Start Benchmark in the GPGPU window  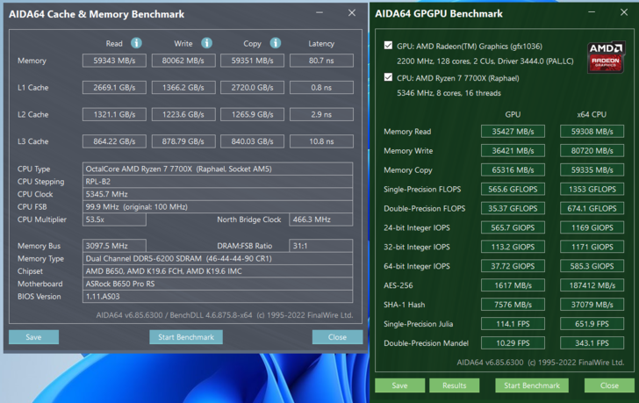click(531, 385)
